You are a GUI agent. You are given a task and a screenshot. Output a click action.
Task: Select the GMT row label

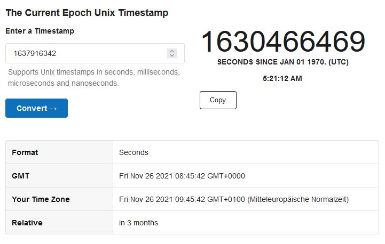coord(20,176)
